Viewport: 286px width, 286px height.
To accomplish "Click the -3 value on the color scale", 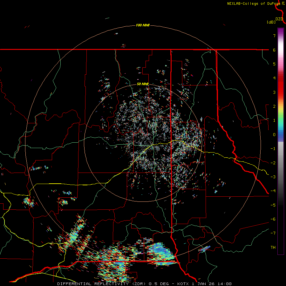I will coord(273,177).
